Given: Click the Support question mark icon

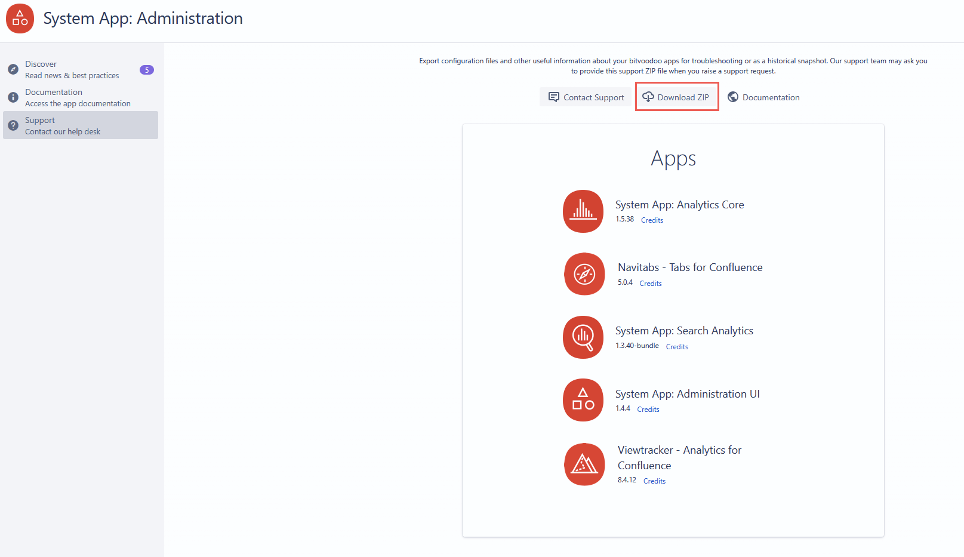Looking at the screenshot, I should (13, 125).
